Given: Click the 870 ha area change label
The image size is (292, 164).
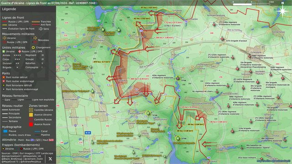Looking at the screenshot, I should point(101,62).
